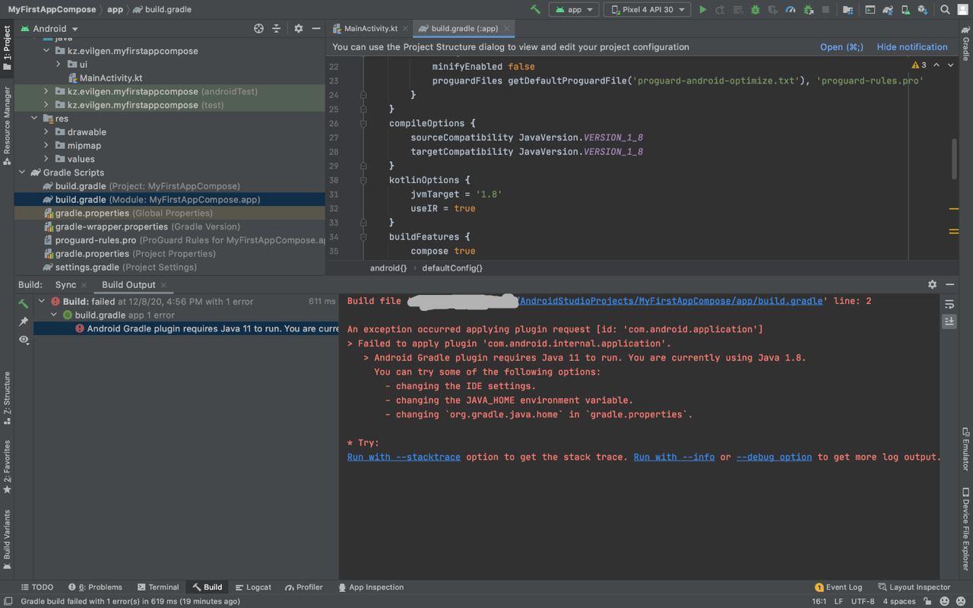Open the Pixel 4 API 30 device dropdown
The width and height of the screenshot is (973, 608).
[x=651, y=10]
